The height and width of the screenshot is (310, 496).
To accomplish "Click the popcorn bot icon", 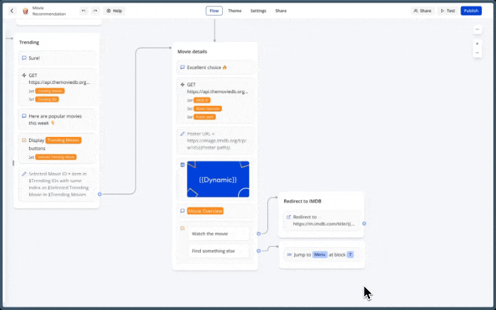I will (25, 11).
